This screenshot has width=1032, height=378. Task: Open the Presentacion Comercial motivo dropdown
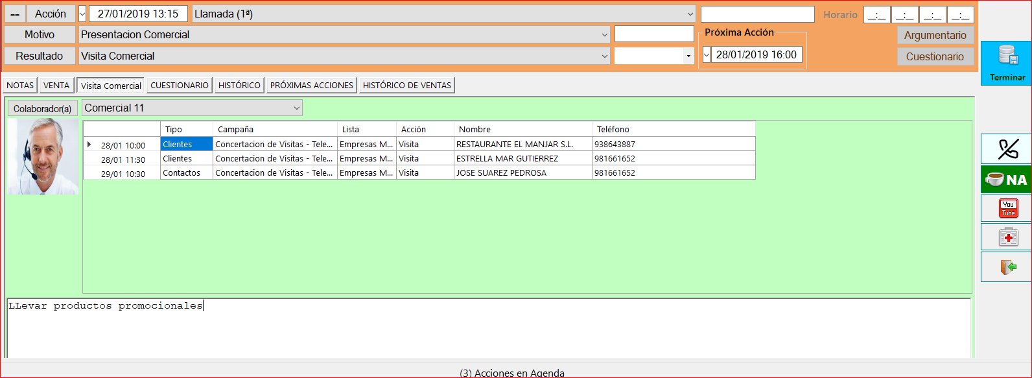tap(604, 35)
